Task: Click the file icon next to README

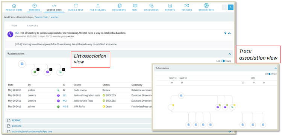Action: pos(8,120)
